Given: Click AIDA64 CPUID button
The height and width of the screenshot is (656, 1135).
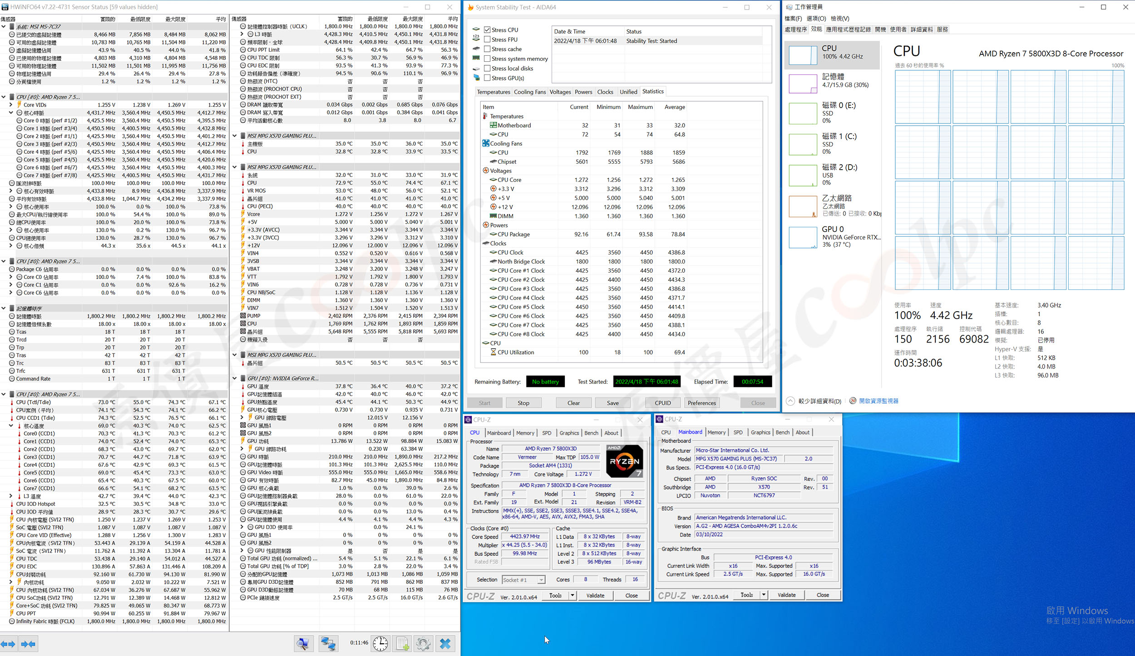Looking at the screenshot, I should pyautogui.click(x=662, y=403).
